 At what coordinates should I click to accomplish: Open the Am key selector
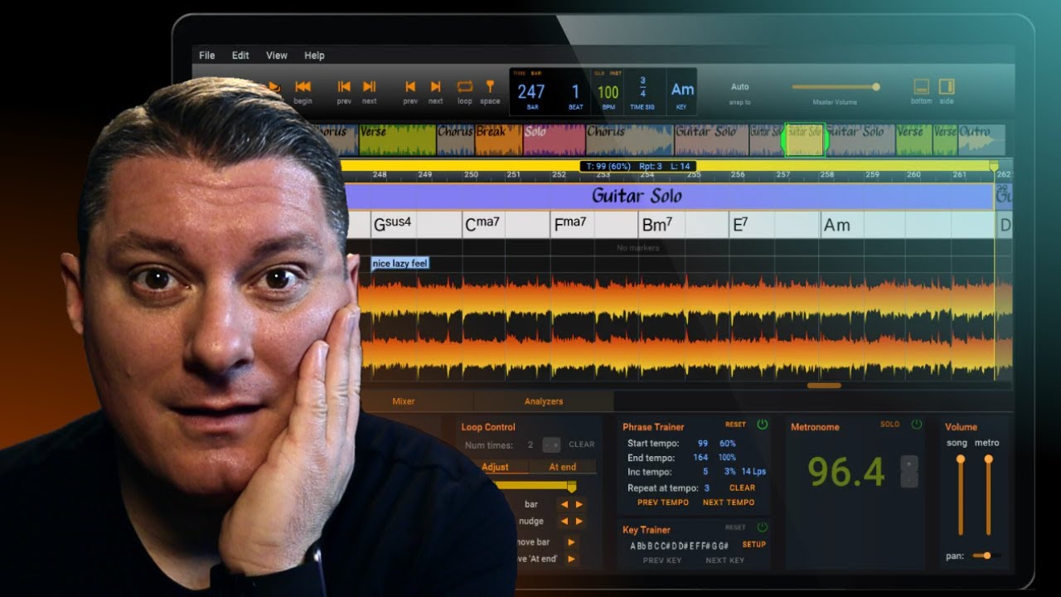[682, 90]
